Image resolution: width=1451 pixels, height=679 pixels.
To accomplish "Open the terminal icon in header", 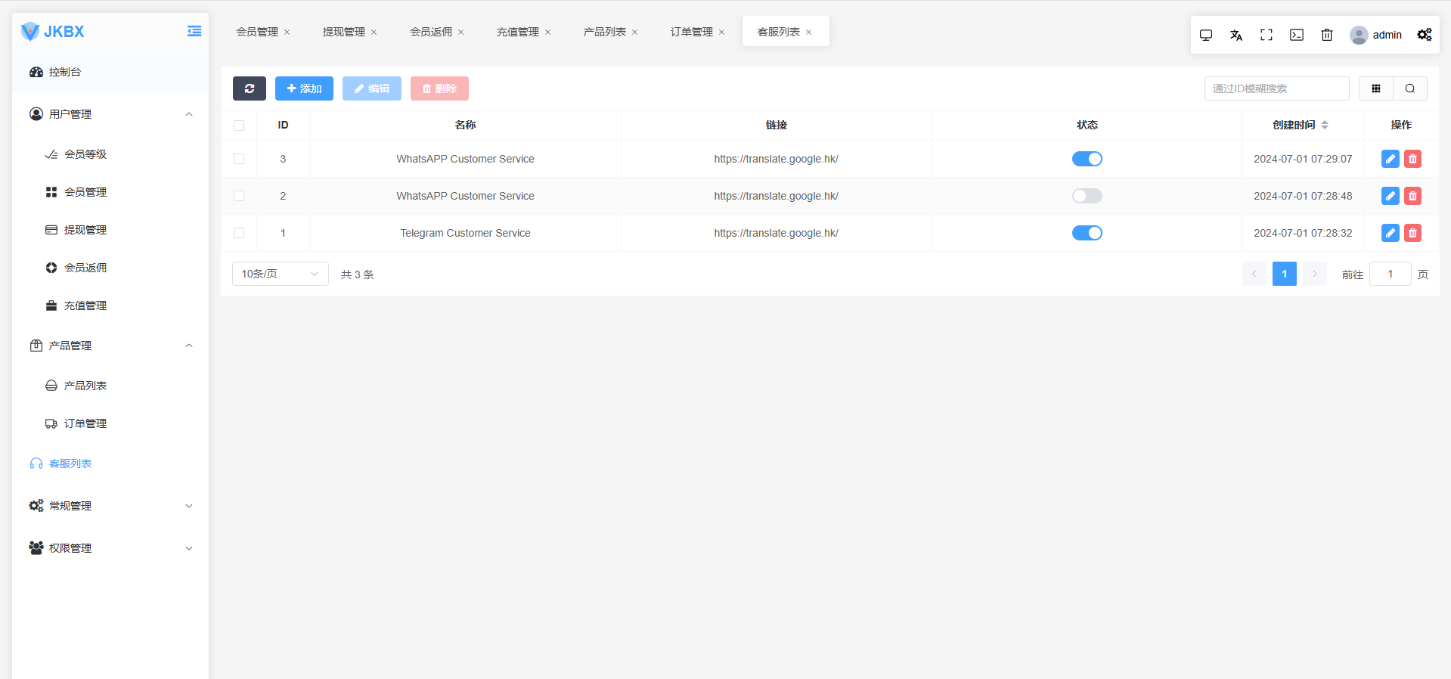I will point(1297,35).
